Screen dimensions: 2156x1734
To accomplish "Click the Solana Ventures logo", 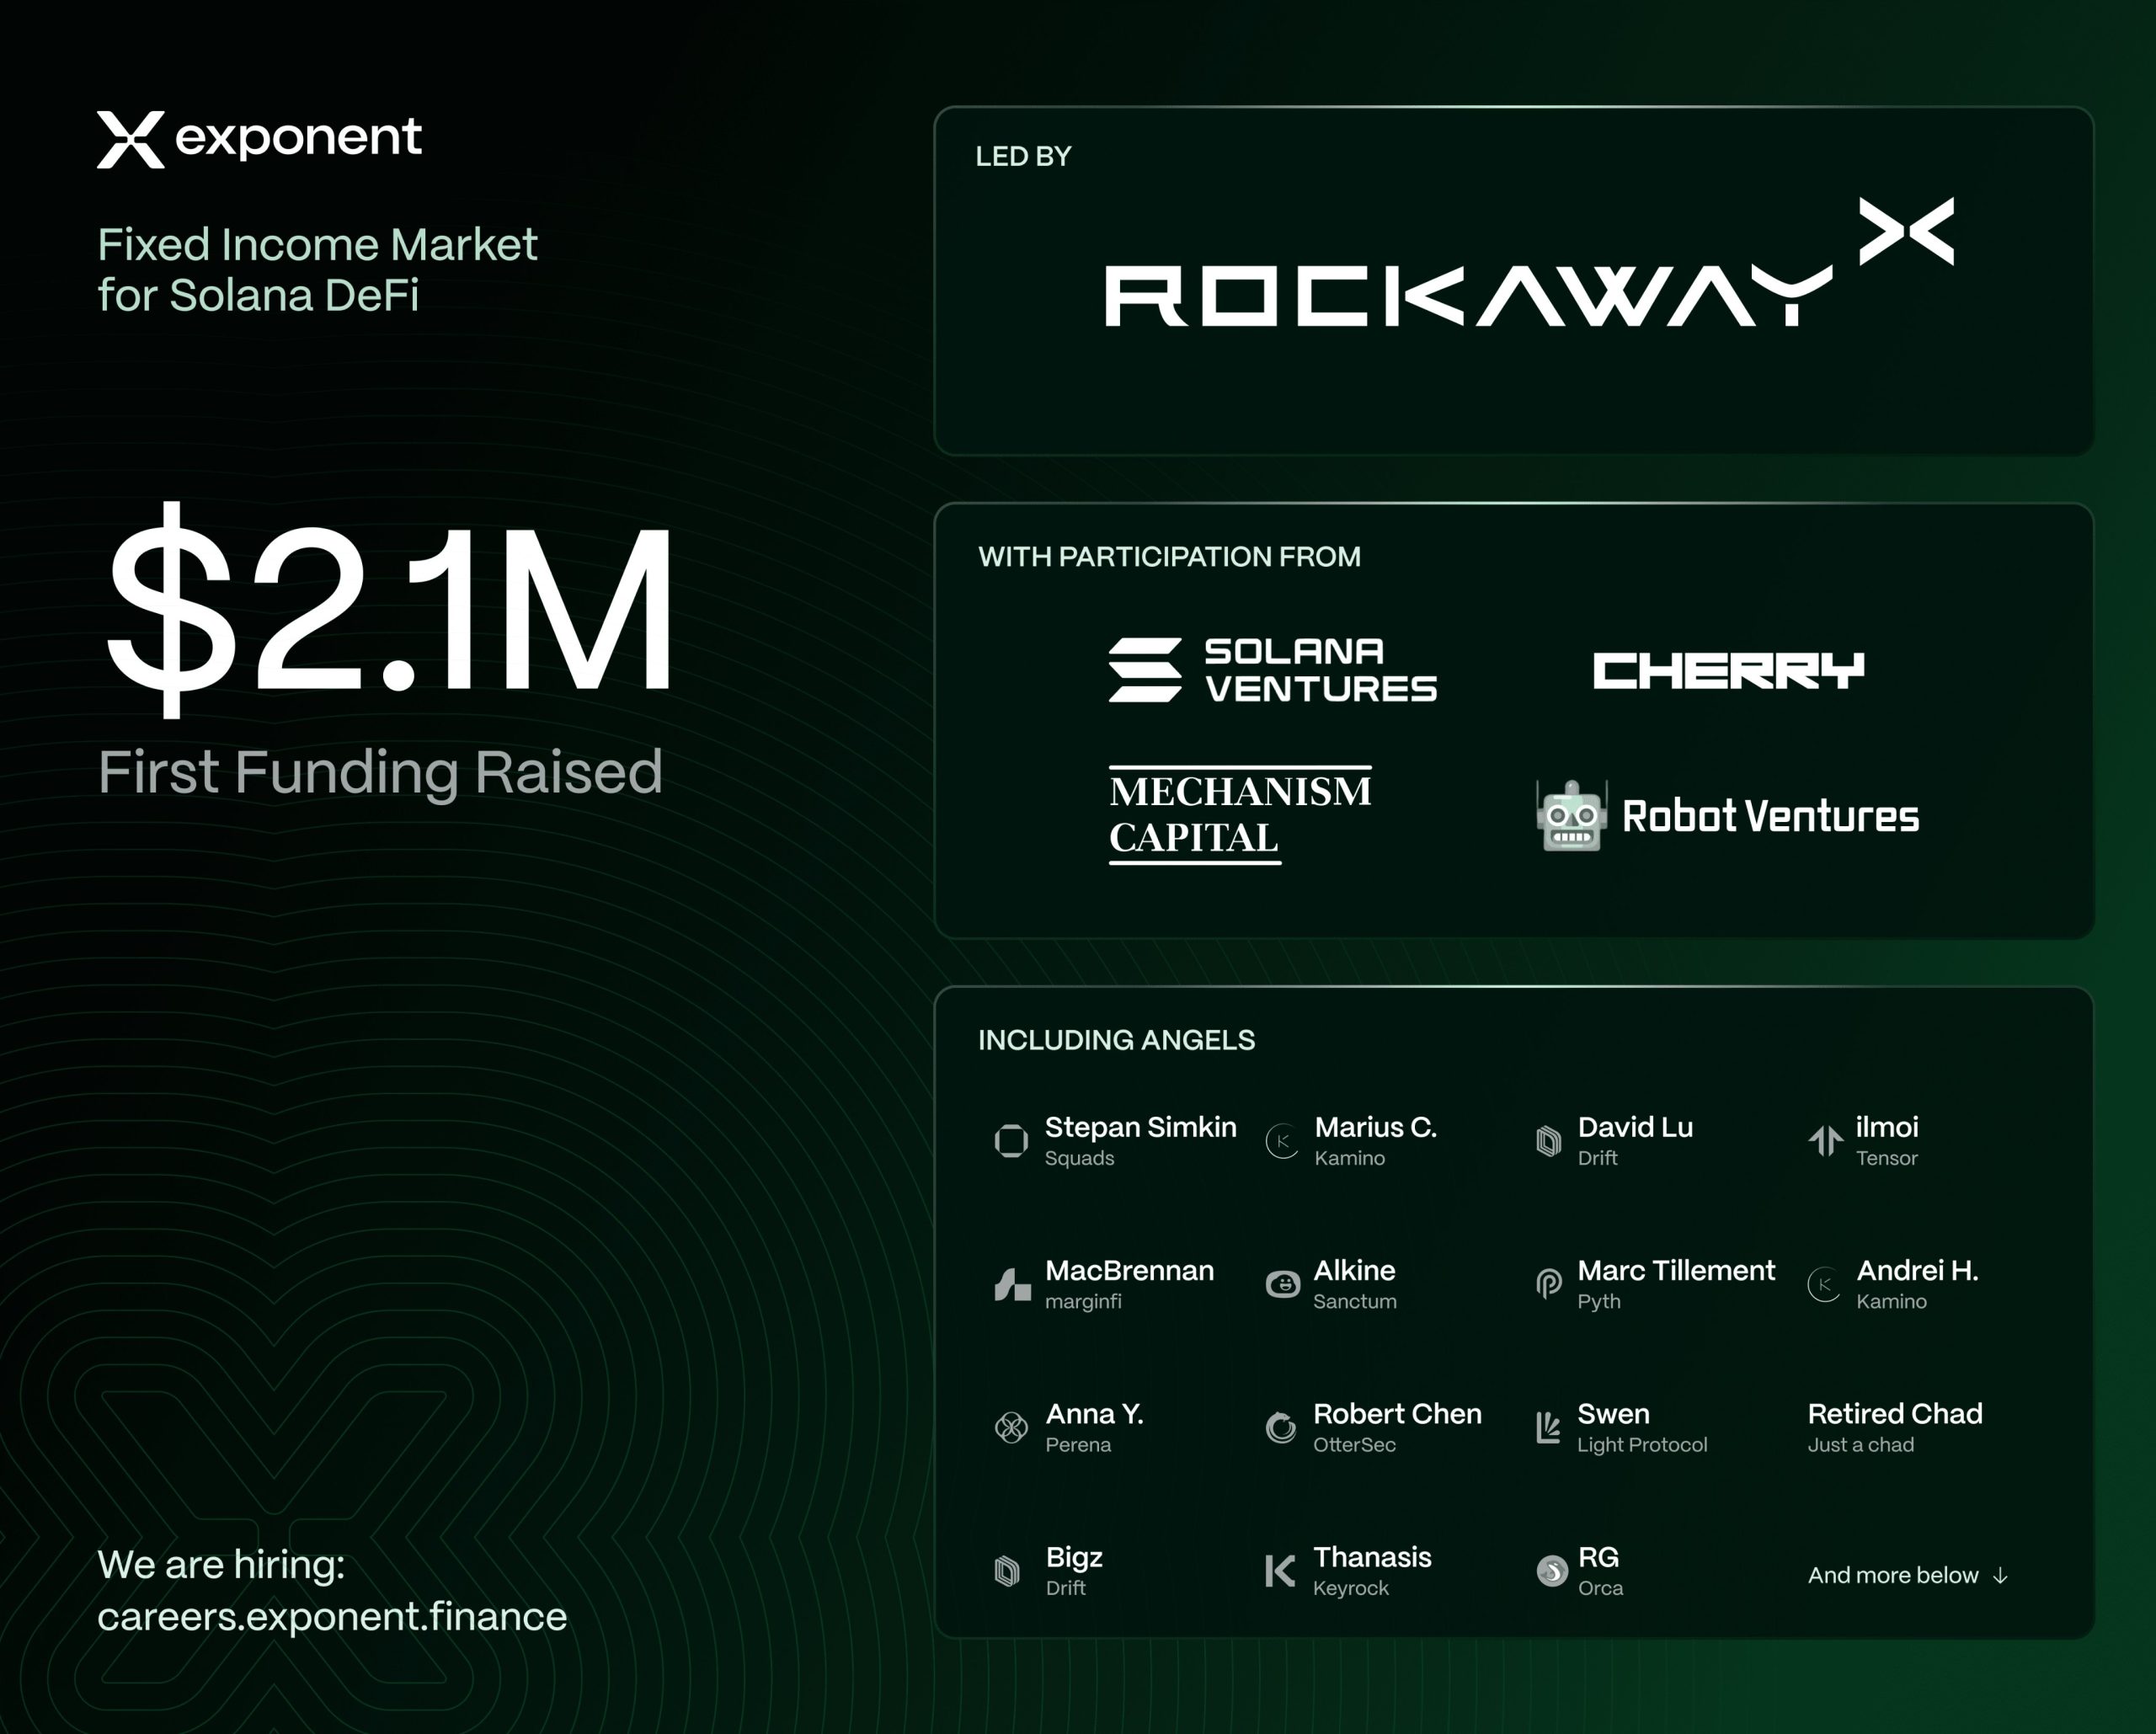I will [1272, 670].
